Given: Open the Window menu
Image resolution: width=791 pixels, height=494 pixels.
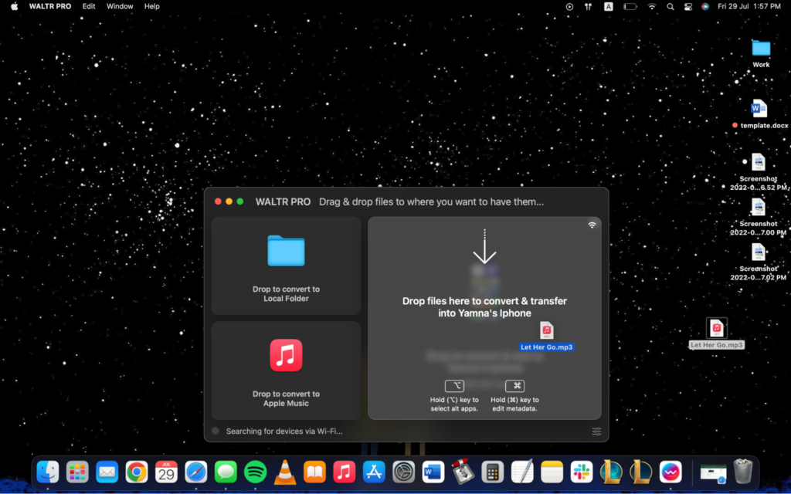Looking at the screenshot, I should click(120, 6).
